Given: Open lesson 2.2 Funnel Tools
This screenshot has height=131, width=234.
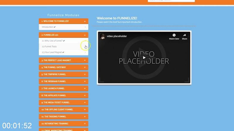Looking at the screenshot, I should (63, 47).
